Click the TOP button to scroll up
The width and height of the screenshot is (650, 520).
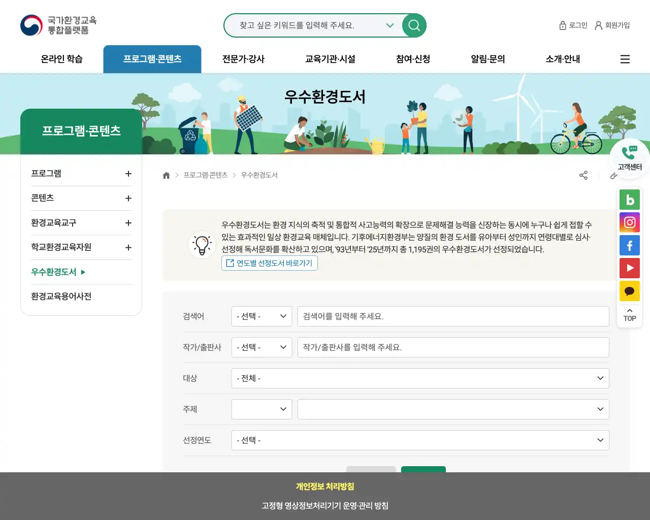(630, 315)
